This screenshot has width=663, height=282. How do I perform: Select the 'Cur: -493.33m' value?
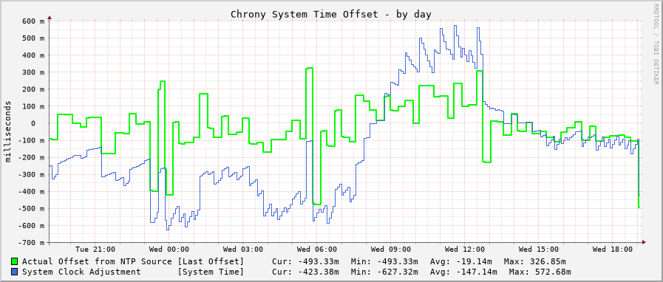click(305, 261)
